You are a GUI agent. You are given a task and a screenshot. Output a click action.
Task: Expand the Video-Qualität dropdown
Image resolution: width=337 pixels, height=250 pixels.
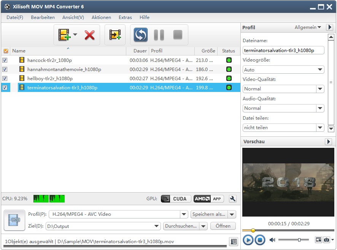[320, 89]
